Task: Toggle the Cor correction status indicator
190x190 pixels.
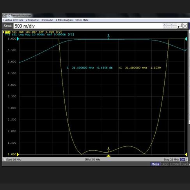Action: tap(182, 160)
